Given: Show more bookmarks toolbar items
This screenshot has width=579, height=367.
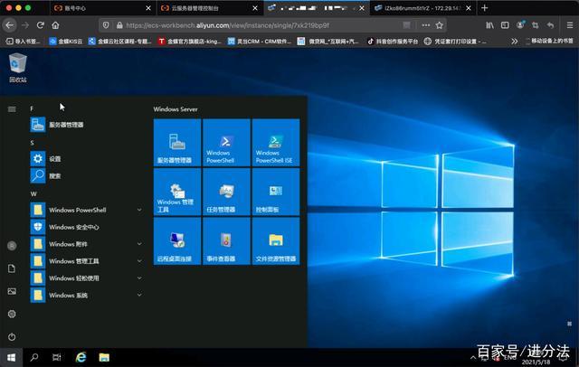Looking at the screenshot, I should [515, 42].
